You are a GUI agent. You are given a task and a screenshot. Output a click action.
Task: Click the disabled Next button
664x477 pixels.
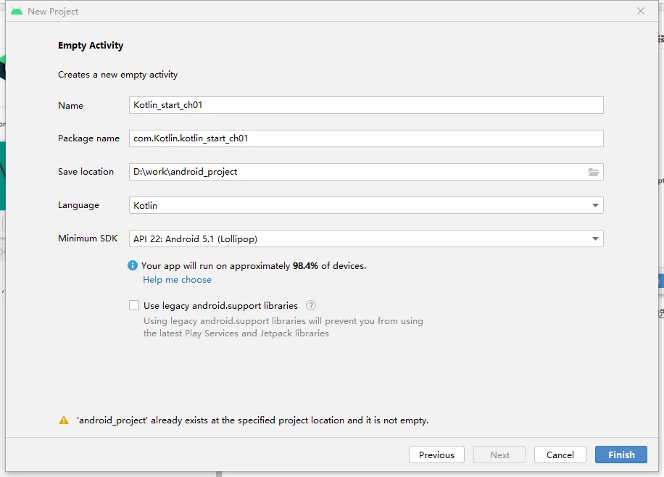(499, 455)
